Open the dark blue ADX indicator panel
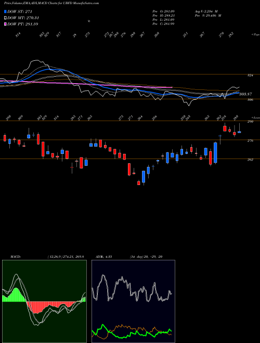This screenshot has width=260, height=343. point(133,301)
